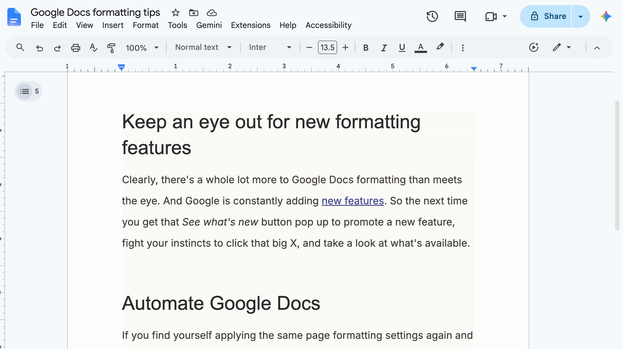Open the Gemini sparkle icon
Screen dimensions: 623x349
(x=606, y=16)
